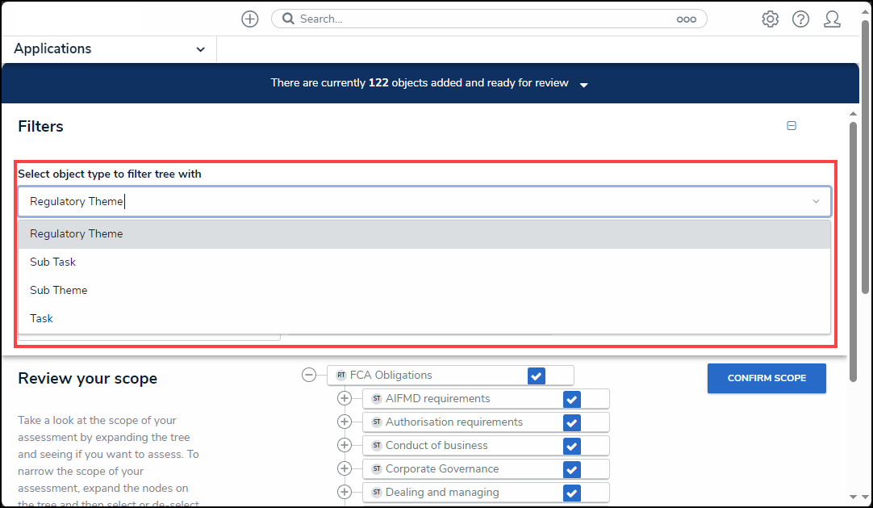The width and height of the screenshot is (873, 508).
Task: Click the user profile icon
Action: pyautogui.click(x=832, y=19)
